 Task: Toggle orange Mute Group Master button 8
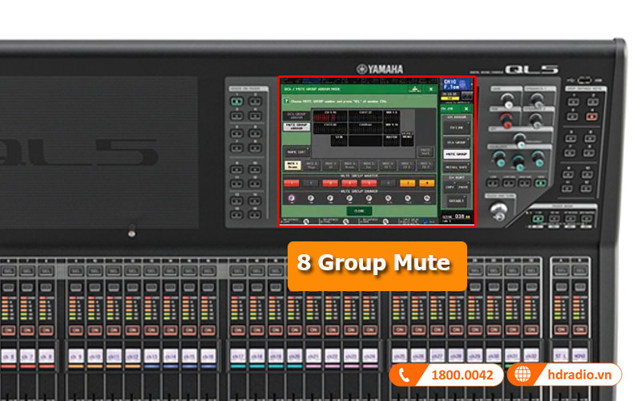[x=426, y=183]
